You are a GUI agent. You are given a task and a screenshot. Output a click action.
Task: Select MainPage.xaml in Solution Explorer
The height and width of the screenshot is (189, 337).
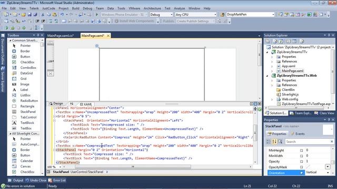[x=292, y=71]
